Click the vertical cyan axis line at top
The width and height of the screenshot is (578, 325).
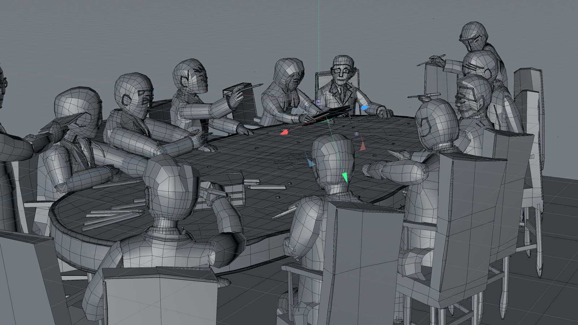(318, 22)
